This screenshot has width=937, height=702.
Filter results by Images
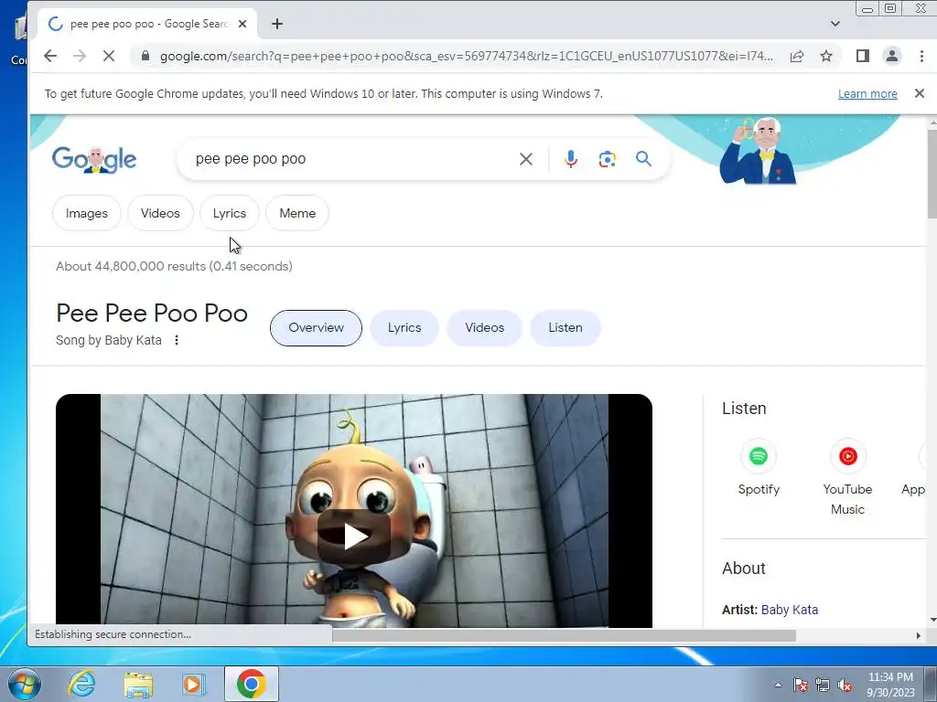pyautogui.click(x=87, y=213)
